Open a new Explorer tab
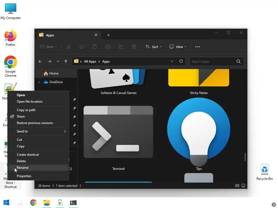278x208 pixels. [x=108, y=35]
